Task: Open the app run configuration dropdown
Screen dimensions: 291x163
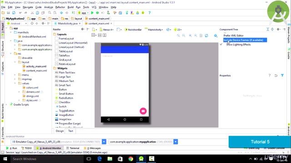Action: tap(84, 13)
